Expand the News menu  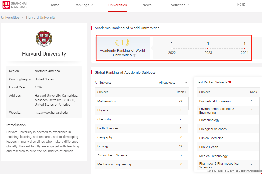tap(149, 5)
